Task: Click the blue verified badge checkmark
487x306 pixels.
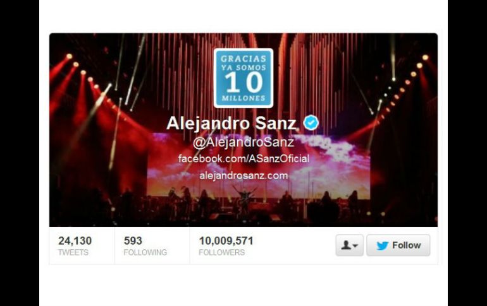Action: pos(311,122)
